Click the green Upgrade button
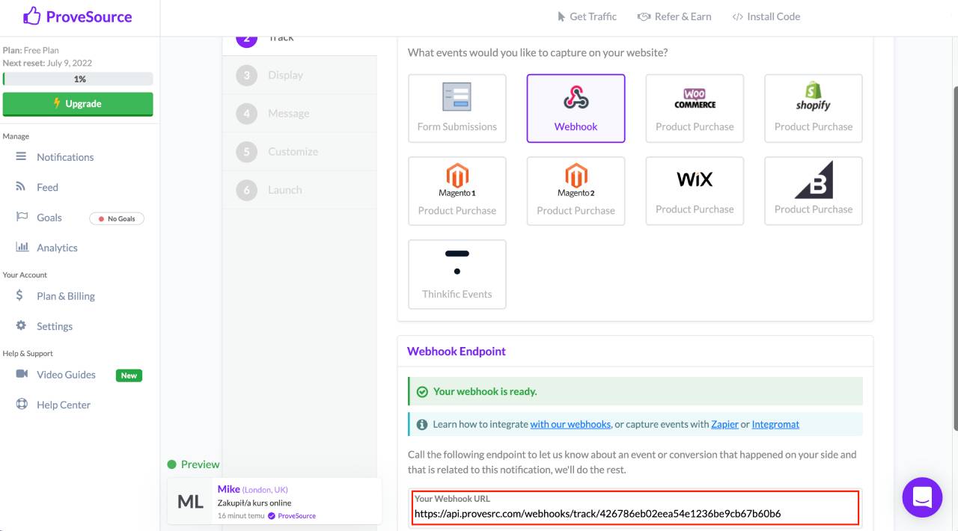The image size is (958, 531). [x=78, y=104]
